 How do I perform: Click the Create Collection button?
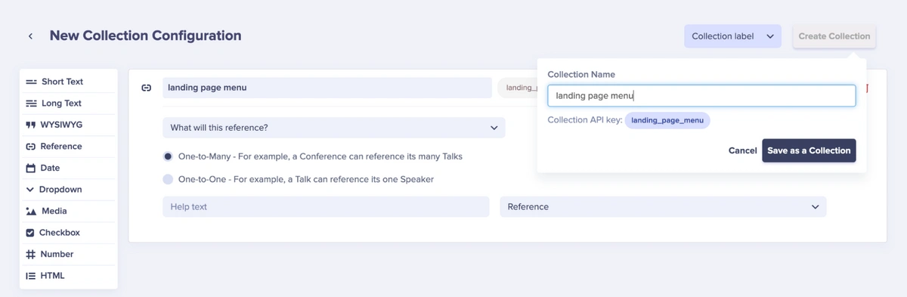point(834,36)
